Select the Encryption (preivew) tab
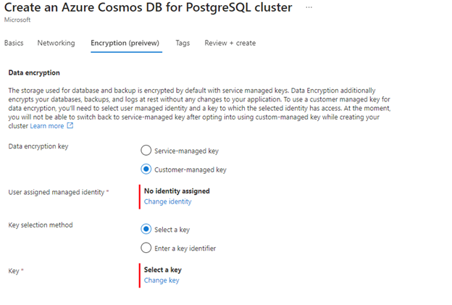Image resolution: width=452 pixels, height=305 pixels. tap(125, 43)
